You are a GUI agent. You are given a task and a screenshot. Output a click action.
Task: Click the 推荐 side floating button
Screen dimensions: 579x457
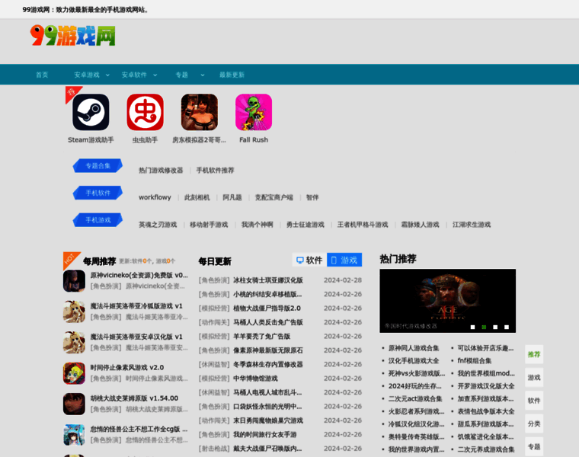click(534, 354)
